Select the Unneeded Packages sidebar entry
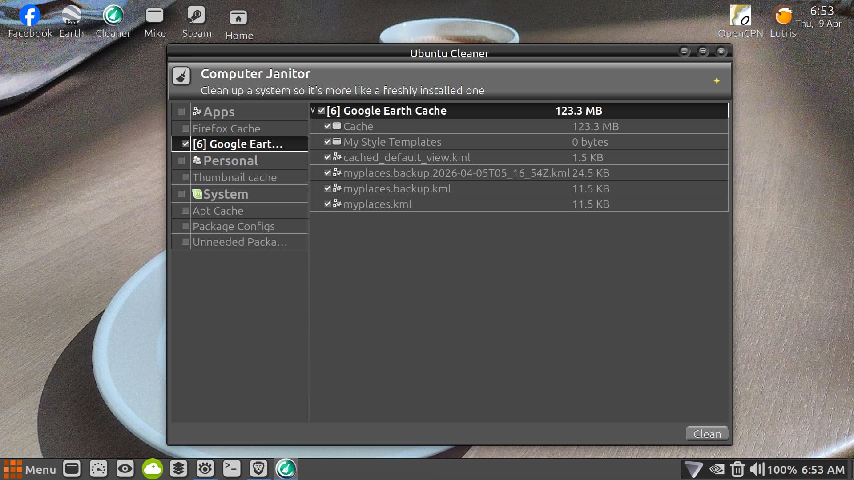The image size is (854, 480). (x=240, y=242)
